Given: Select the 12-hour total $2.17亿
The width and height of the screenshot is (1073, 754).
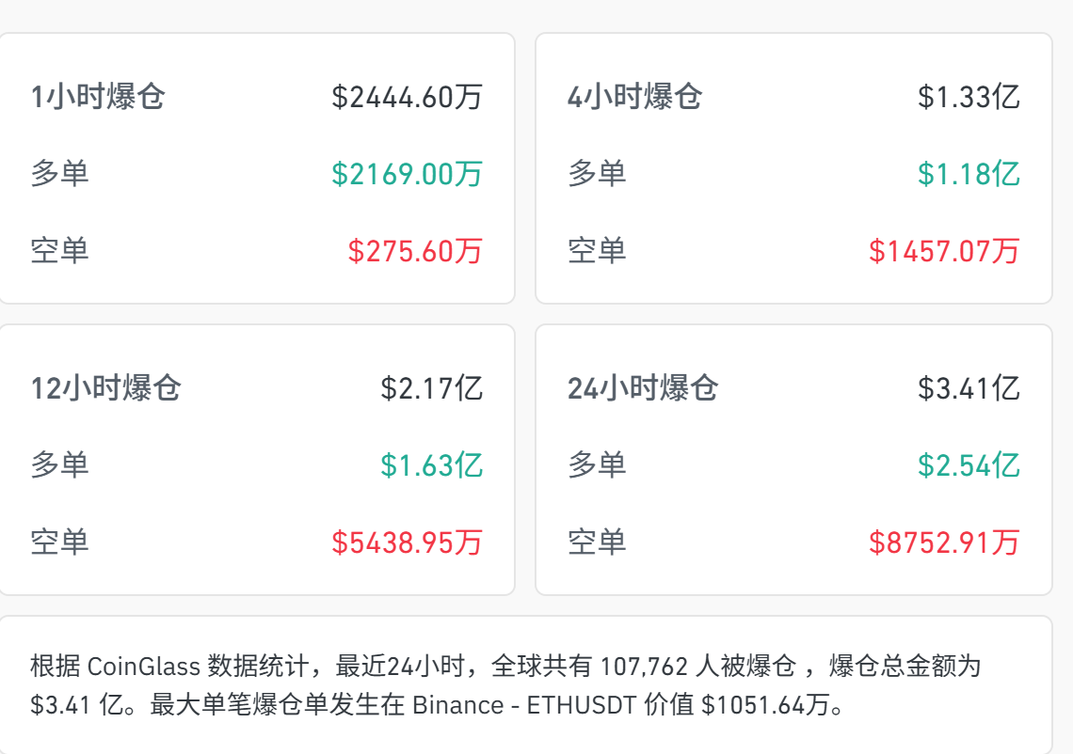Looking at the screenshot, I should (432, 388).
